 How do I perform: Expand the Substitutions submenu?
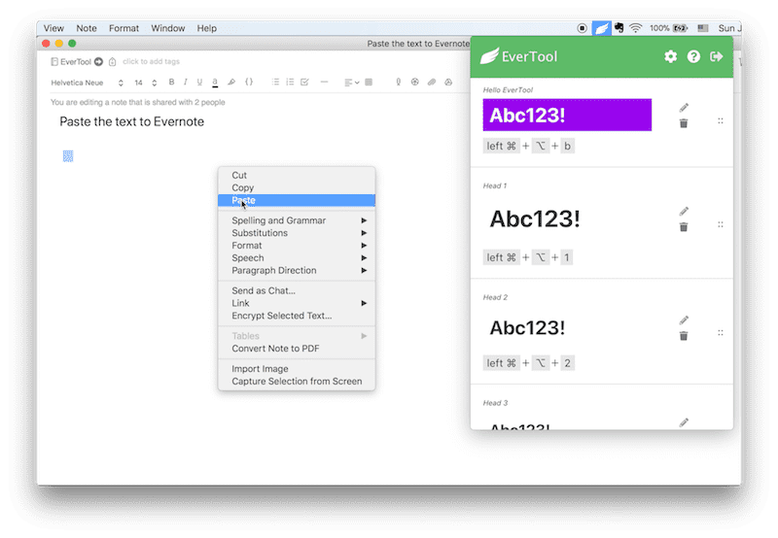297,233
